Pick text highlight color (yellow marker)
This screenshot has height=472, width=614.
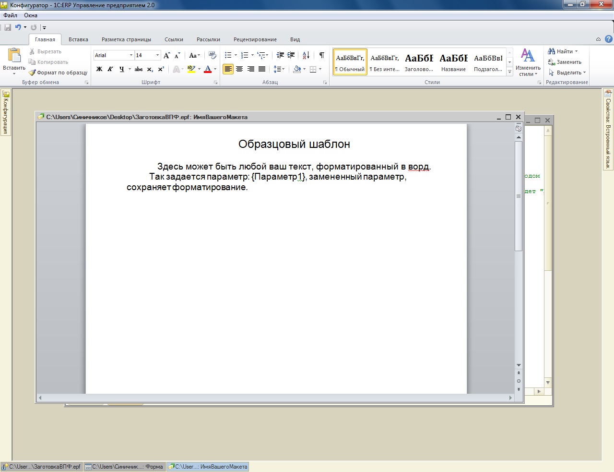[x=191, y=69]
